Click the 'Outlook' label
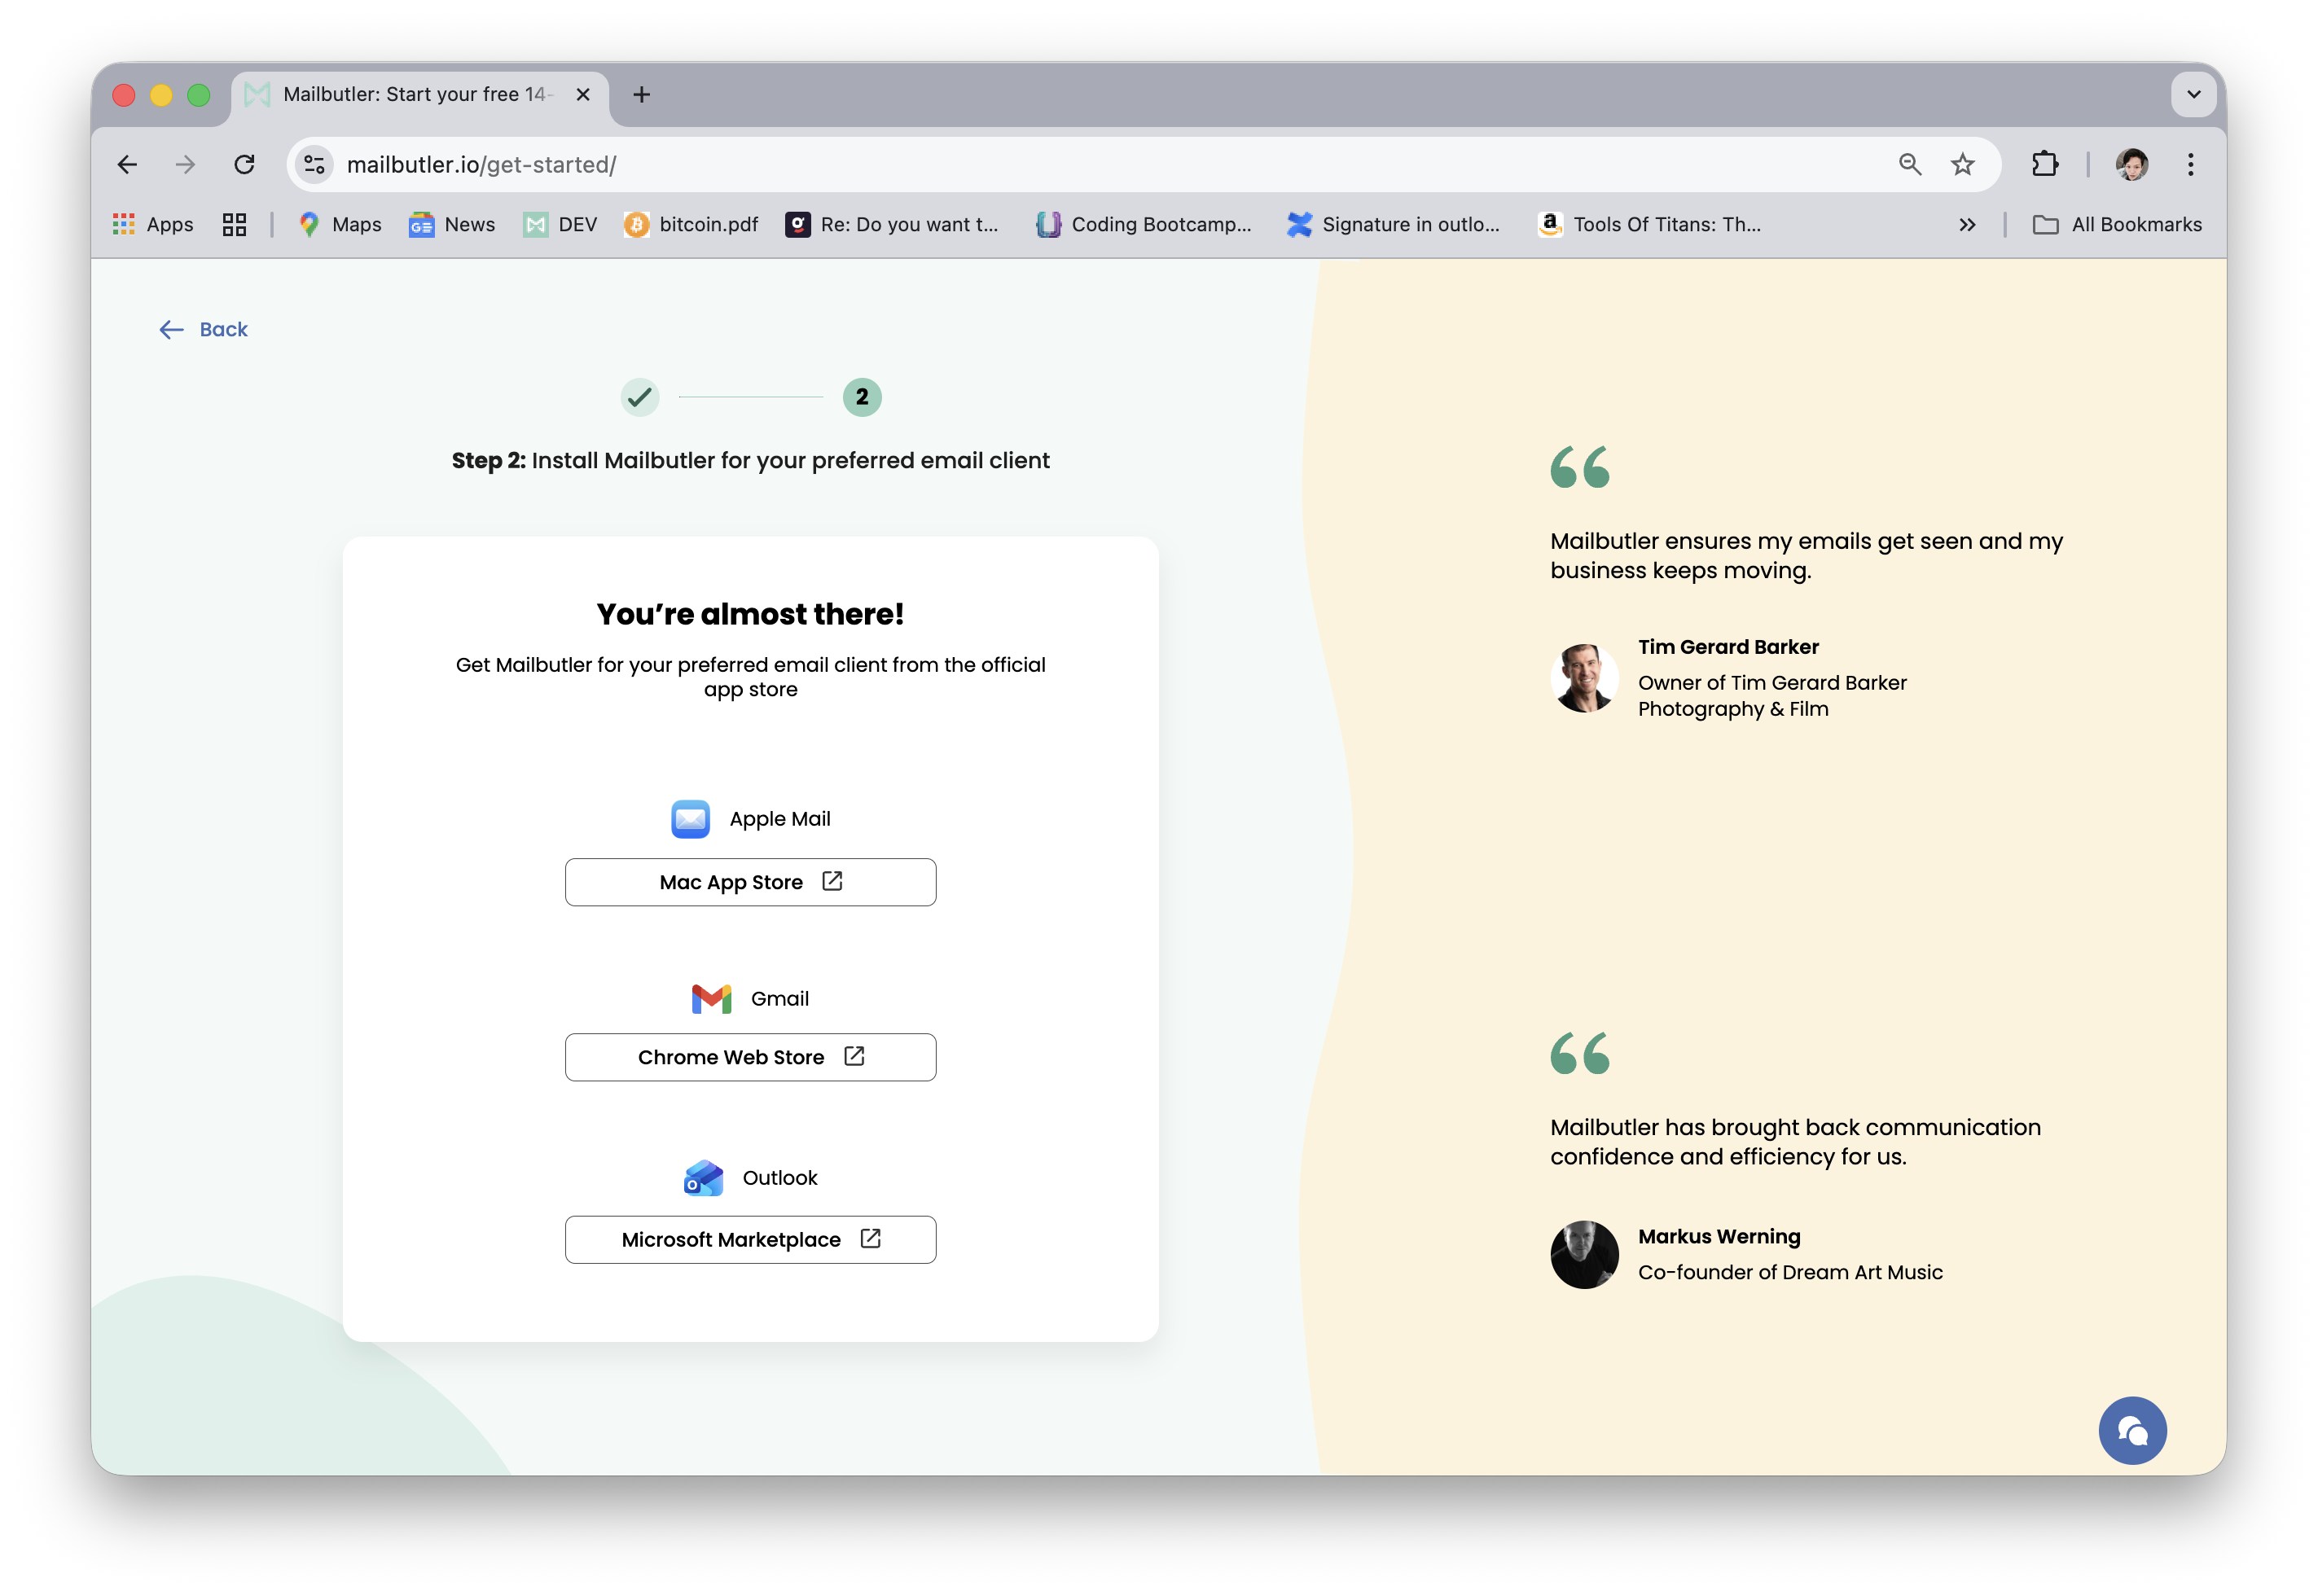 (x=780, y=1178)
